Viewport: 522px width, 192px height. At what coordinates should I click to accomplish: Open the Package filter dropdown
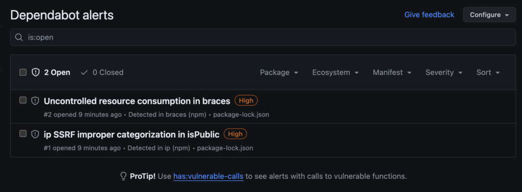click(279, 72)
